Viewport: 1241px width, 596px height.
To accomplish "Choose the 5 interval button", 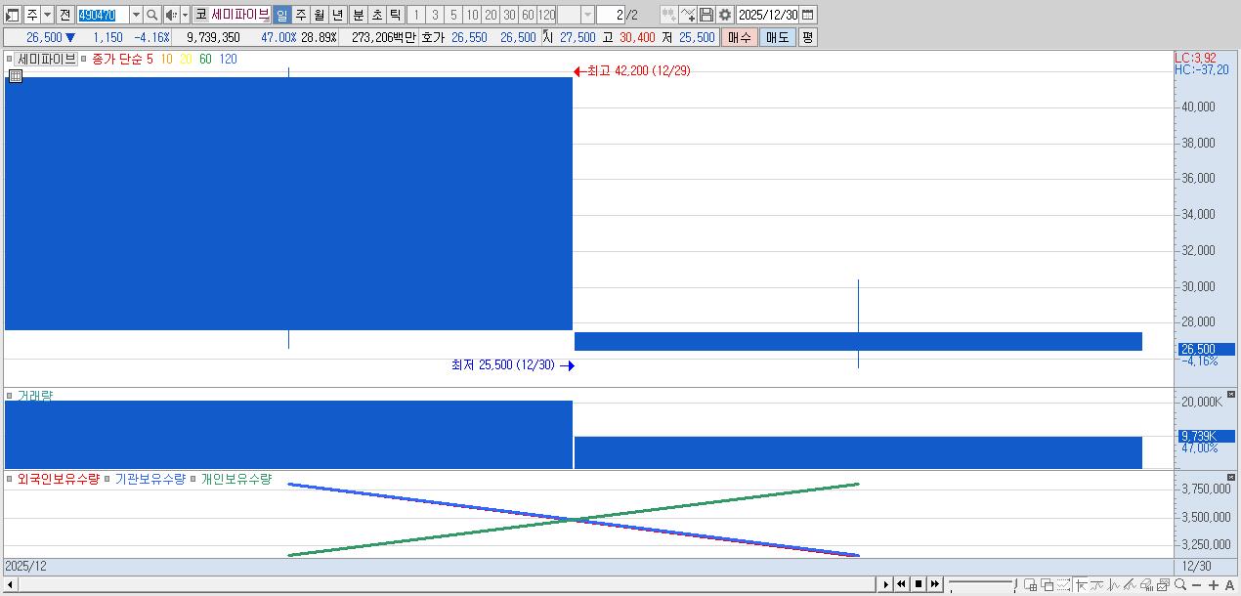I will (452, 15).
